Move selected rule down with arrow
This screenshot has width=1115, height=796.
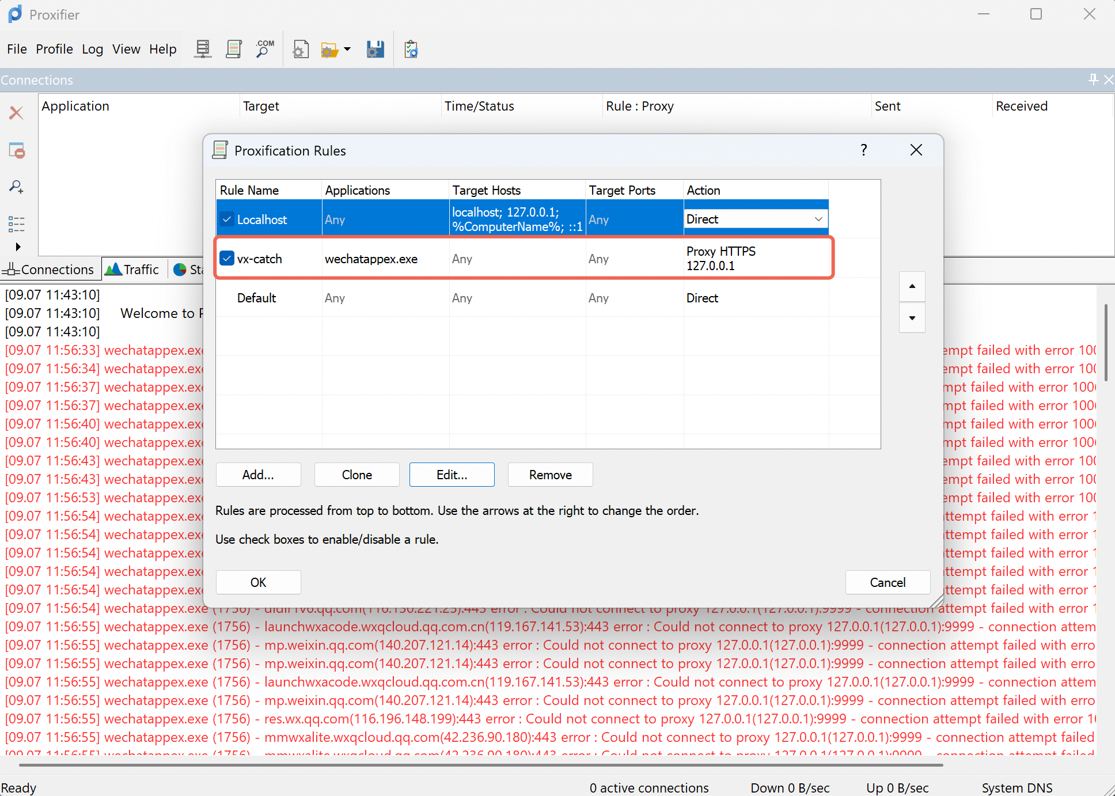click(912, 318)
